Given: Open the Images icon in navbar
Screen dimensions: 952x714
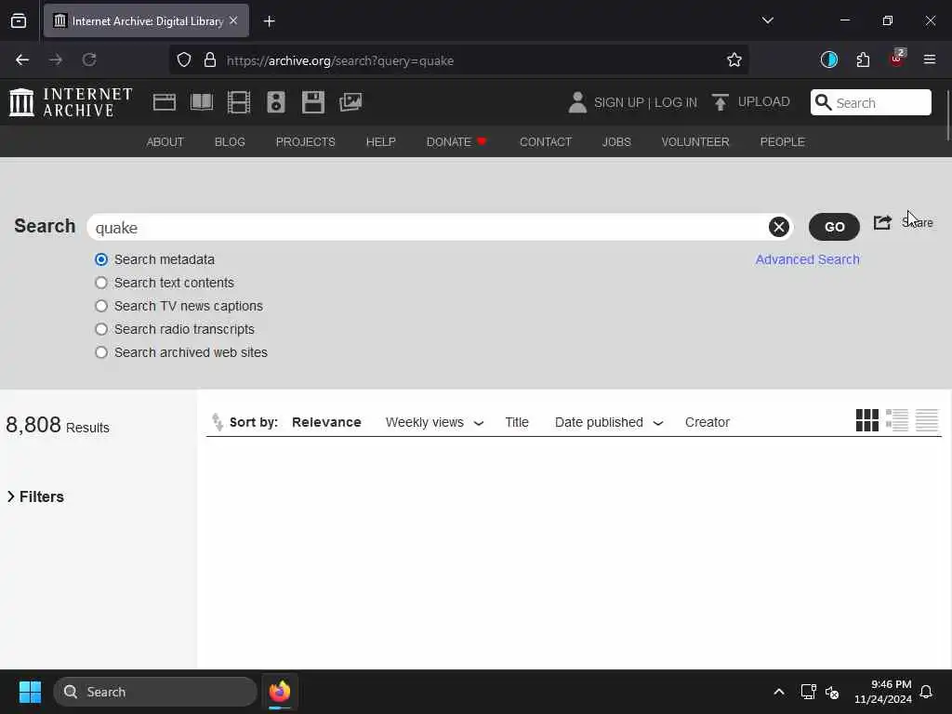Looking at the screenshot, I should tap(350, 102).
